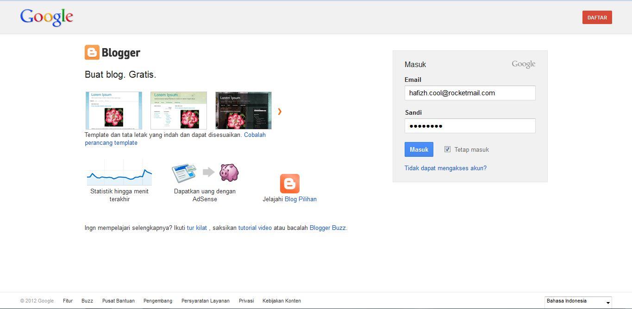Click the orange Blogger logo icon
Screen dimensions: 632x309
point(92,52)
